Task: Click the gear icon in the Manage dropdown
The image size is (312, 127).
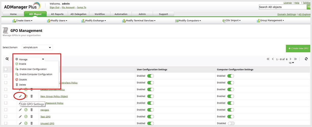Action: pyautogui.click(x=17, y=59)
